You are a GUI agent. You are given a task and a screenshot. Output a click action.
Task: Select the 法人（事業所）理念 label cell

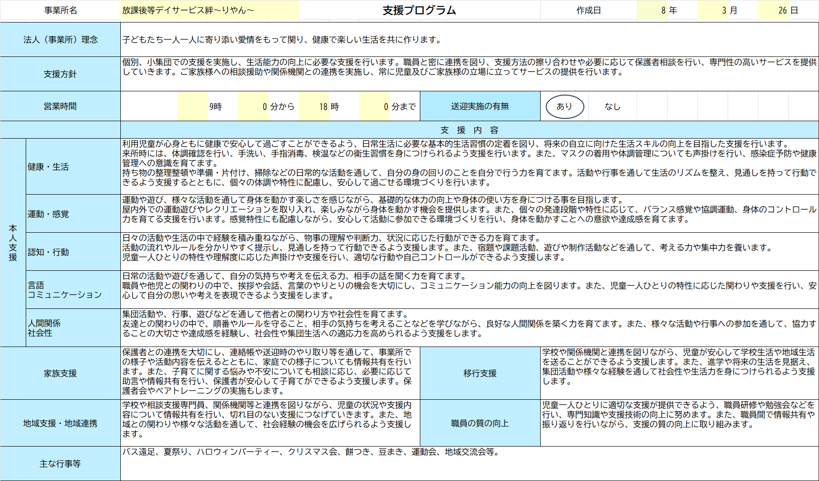[x=60, y=40]
